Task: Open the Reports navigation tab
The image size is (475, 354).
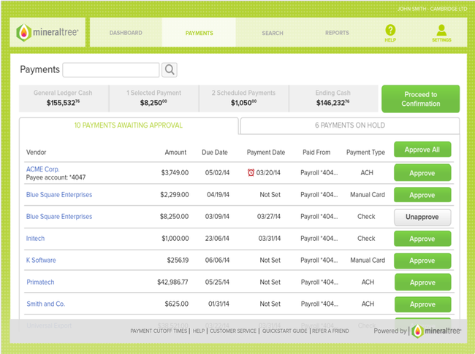Action: tap(337, 33)
